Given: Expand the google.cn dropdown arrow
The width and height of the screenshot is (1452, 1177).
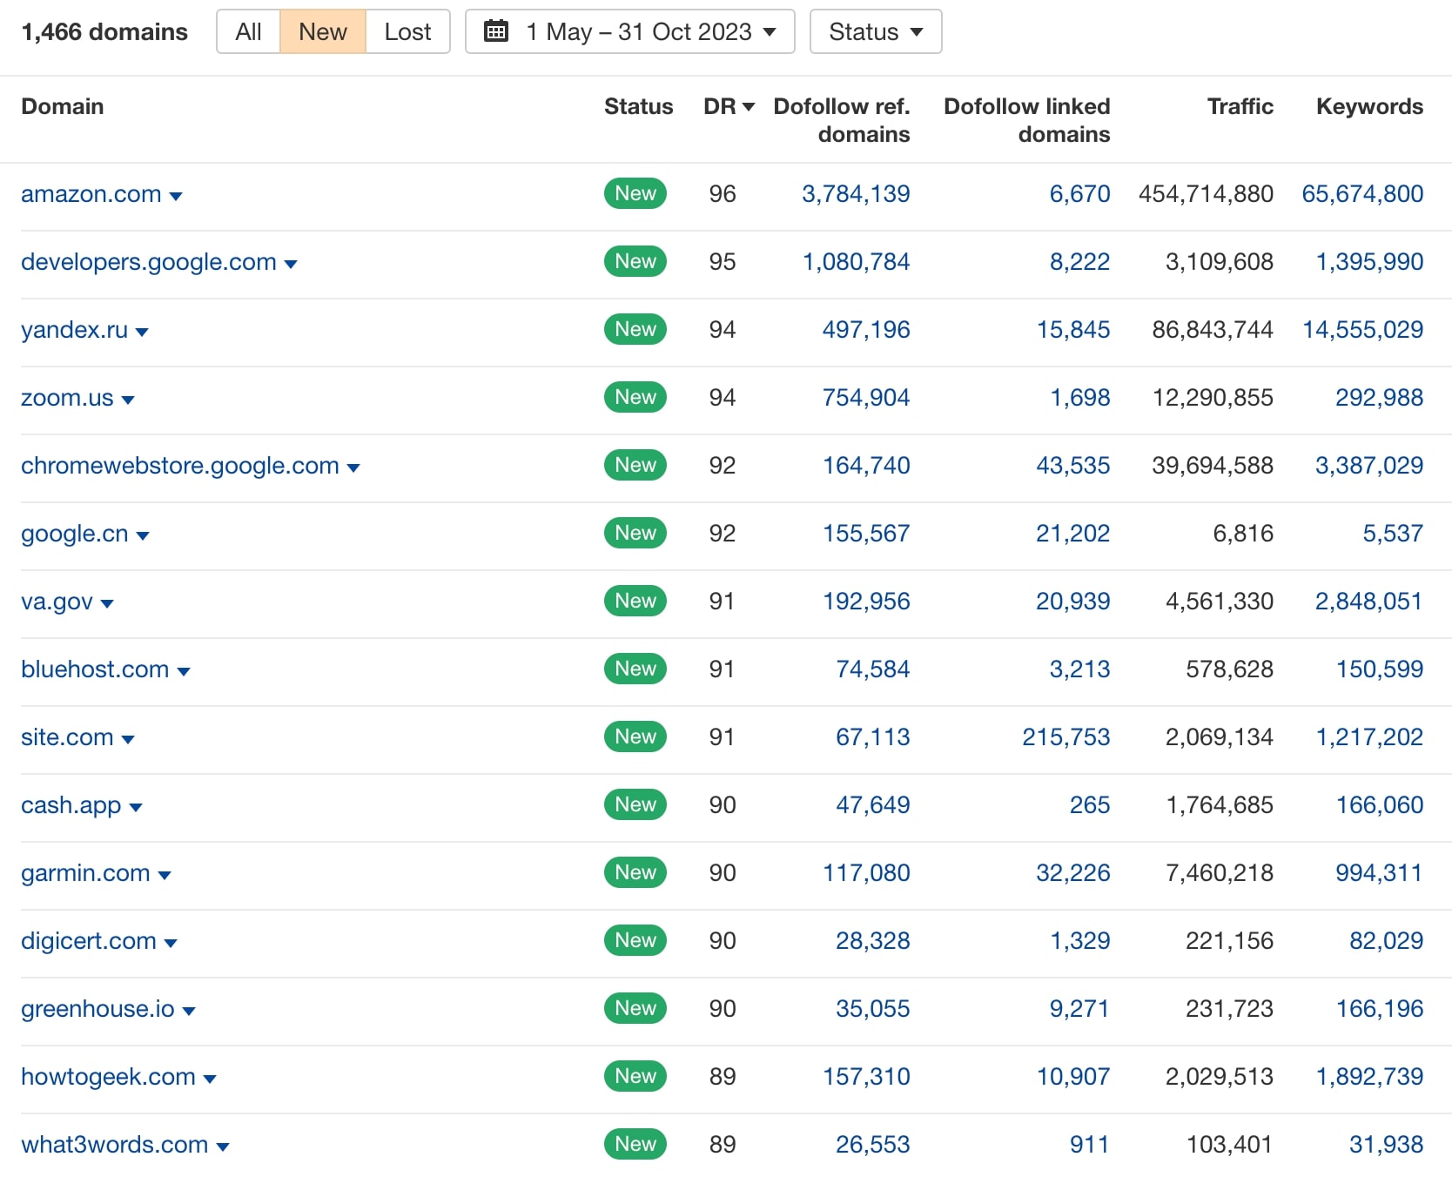Looking at the screenshot, I should 143,536.
